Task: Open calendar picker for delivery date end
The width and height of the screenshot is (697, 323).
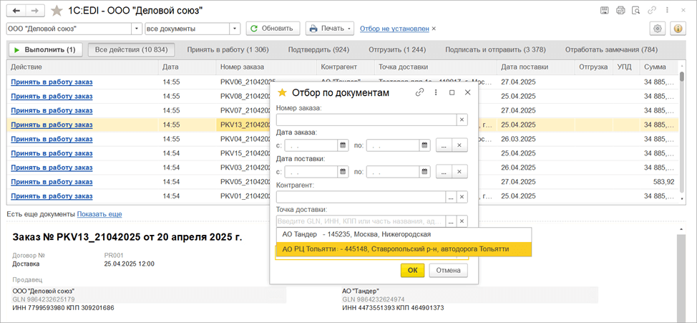Action: pos(424,172)
